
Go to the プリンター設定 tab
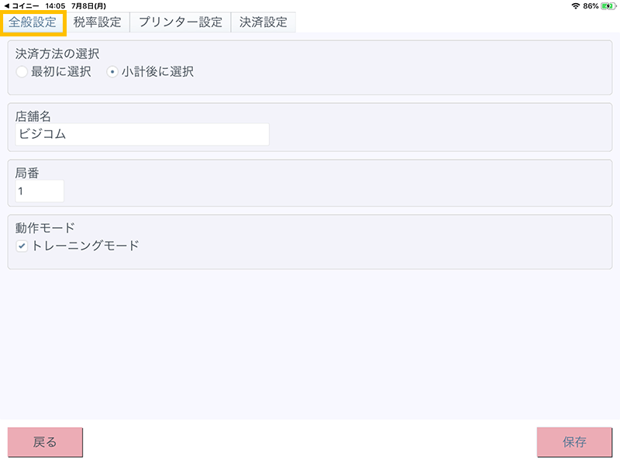180,22
